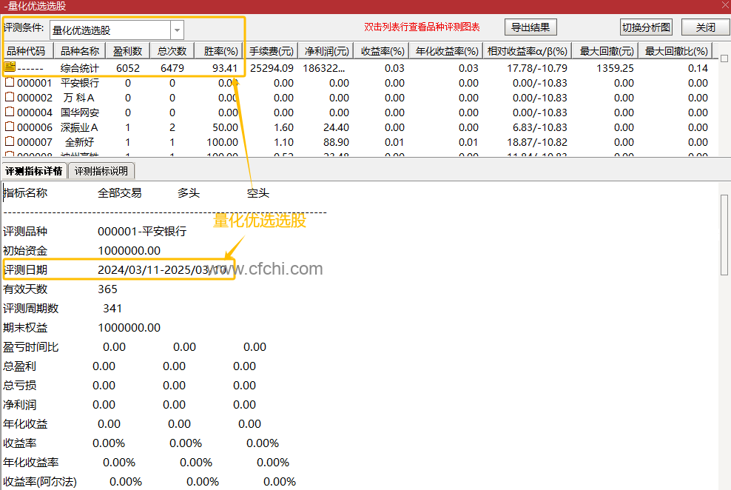The width and height of the screenshot is (731, 490).
Task: Click the 18.87/-10.82 cell in 全新好 row
Action: pos(537,142)
